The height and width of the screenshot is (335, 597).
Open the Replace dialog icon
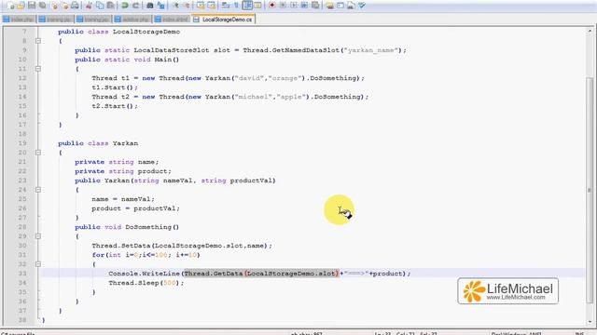coord(160,6)
